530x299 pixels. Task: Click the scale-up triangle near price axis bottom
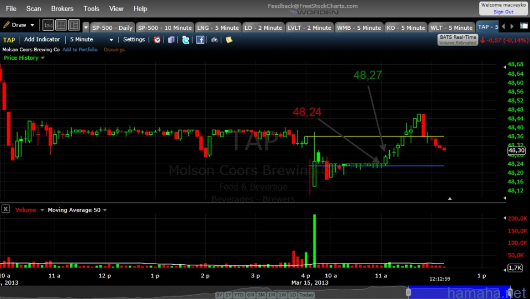click(450, 198)
